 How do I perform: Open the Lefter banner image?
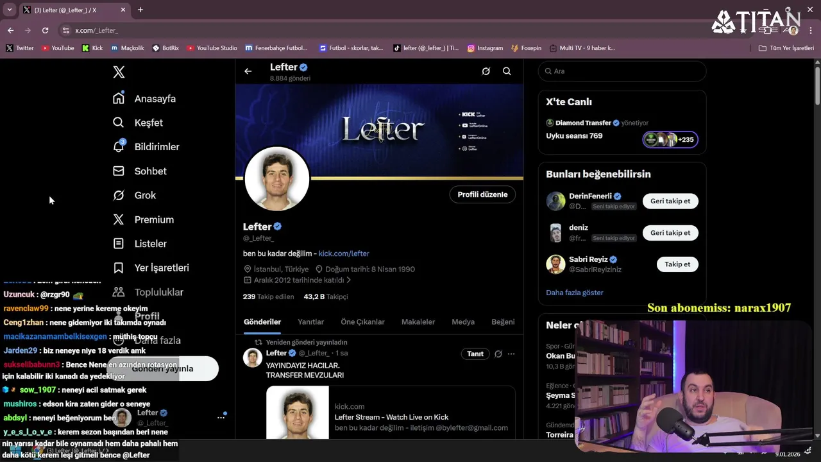pos(380,132)
